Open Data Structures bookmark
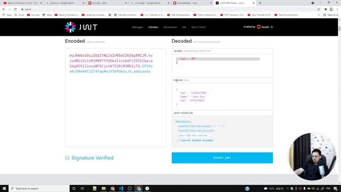 tap(287, 15)
